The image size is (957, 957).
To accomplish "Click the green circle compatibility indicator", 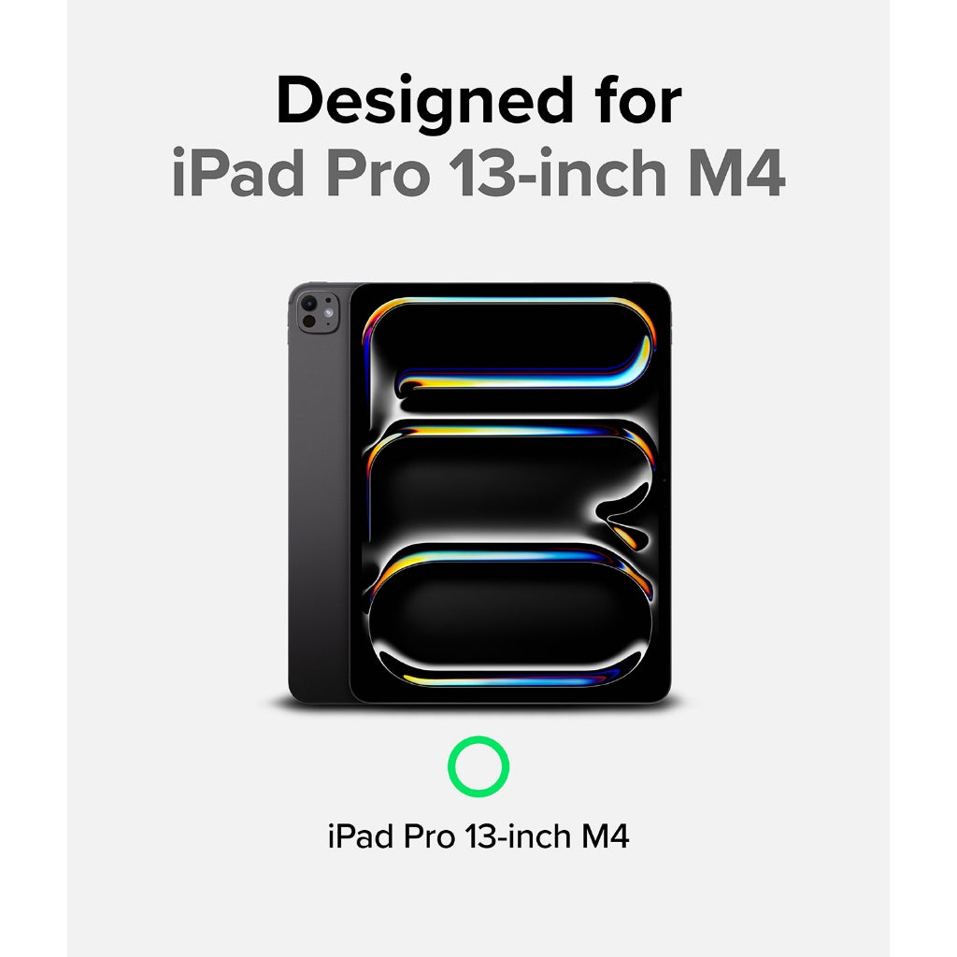I will point(478,766).
